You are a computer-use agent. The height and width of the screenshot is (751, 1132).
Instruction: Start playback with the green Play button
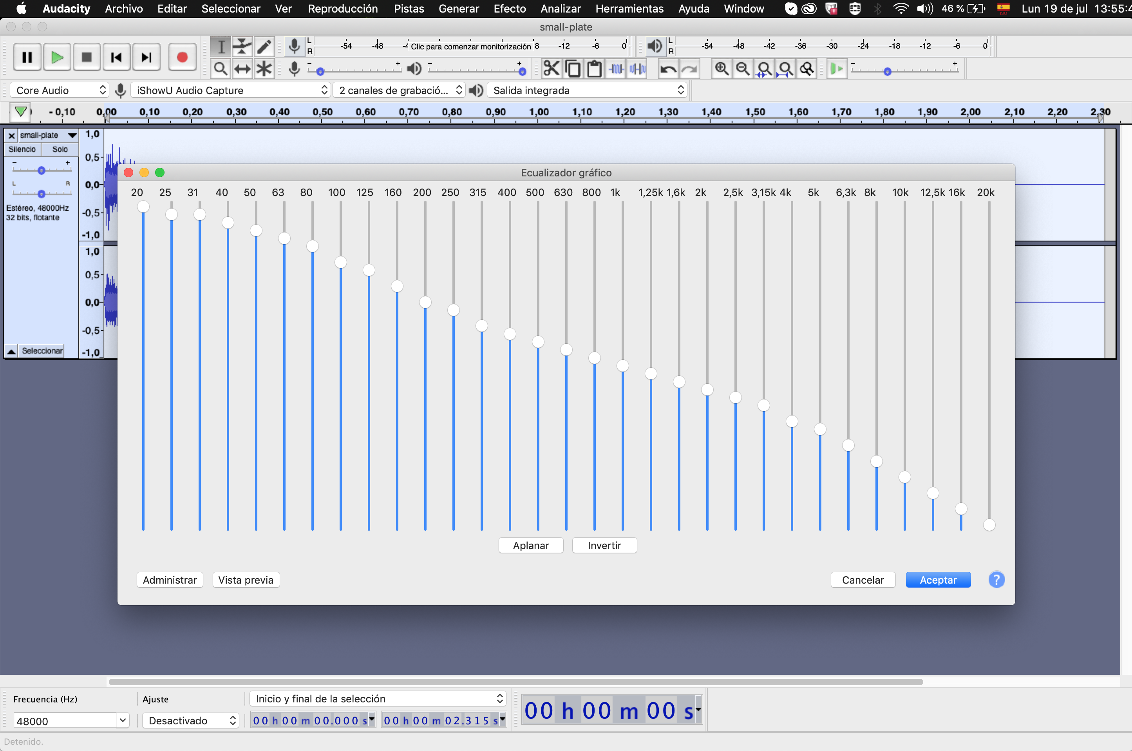point(57,58)
